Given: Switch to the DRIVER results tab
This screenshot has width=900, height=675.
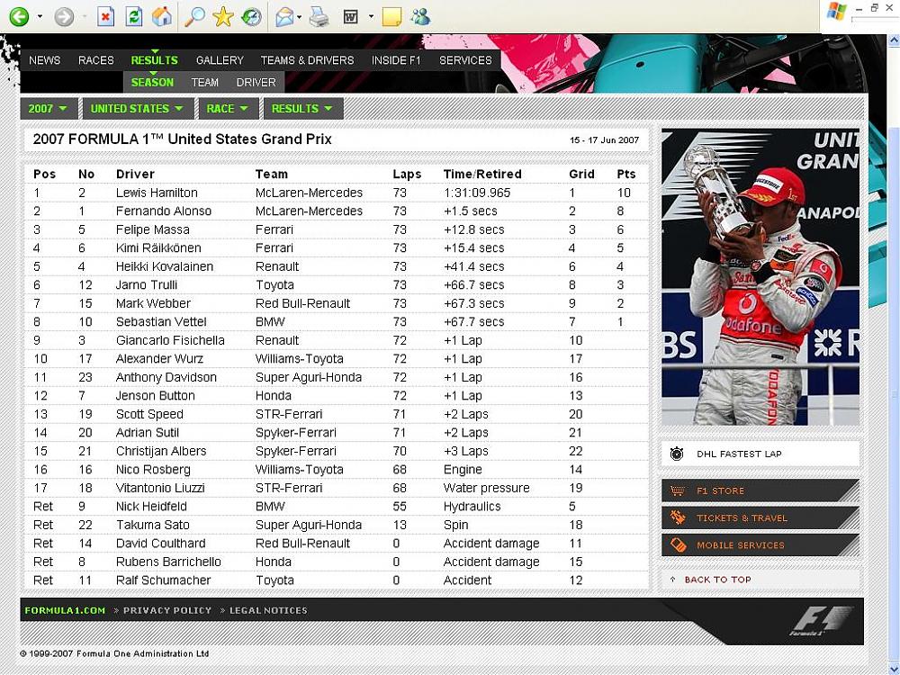Looking at the screenshot, I should coord(256,82).
